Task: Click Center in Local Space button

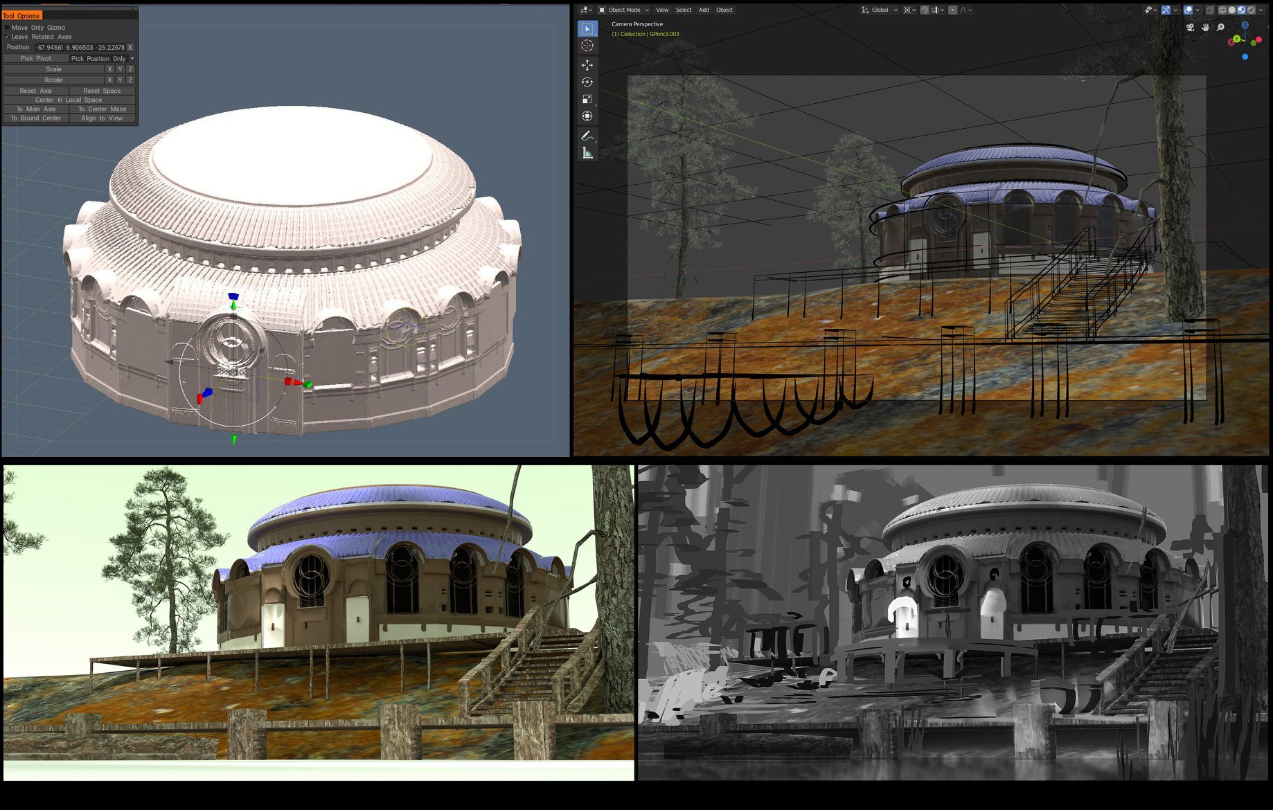Action: click(69, 100)
